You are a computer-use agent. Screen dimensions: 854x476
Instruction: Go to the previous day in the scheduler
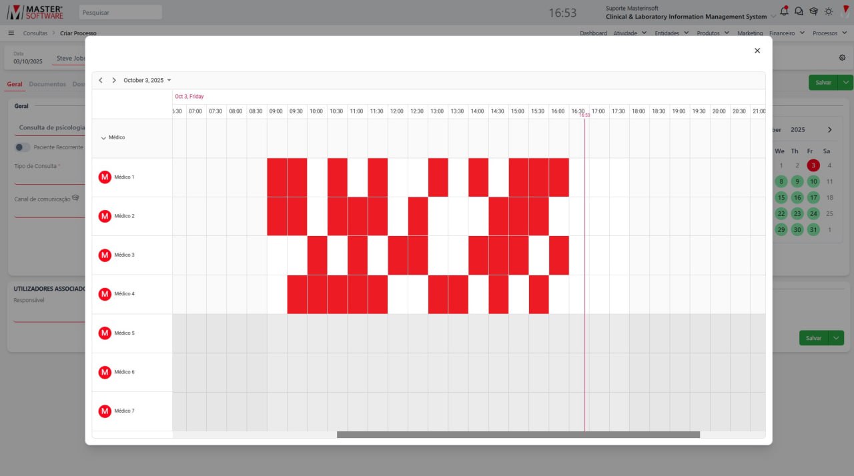pyautogui.click(x=101, y=80)
